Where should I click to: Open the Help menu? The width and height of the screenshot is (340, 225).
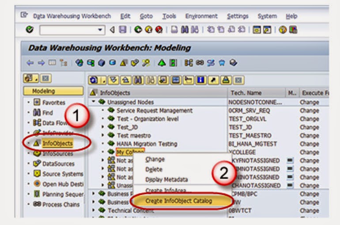(291, 16)
